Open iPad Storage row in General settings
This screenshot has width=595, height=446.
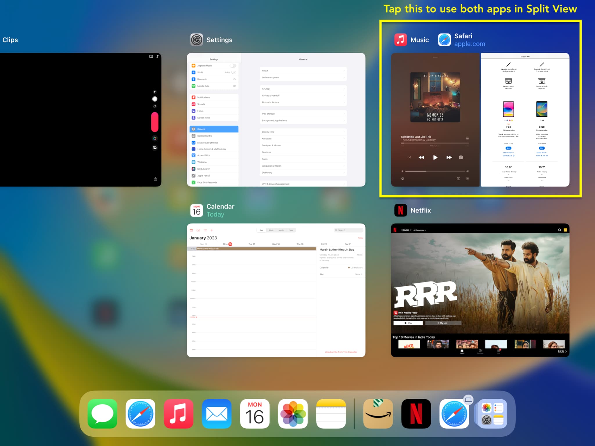point(303,114)
